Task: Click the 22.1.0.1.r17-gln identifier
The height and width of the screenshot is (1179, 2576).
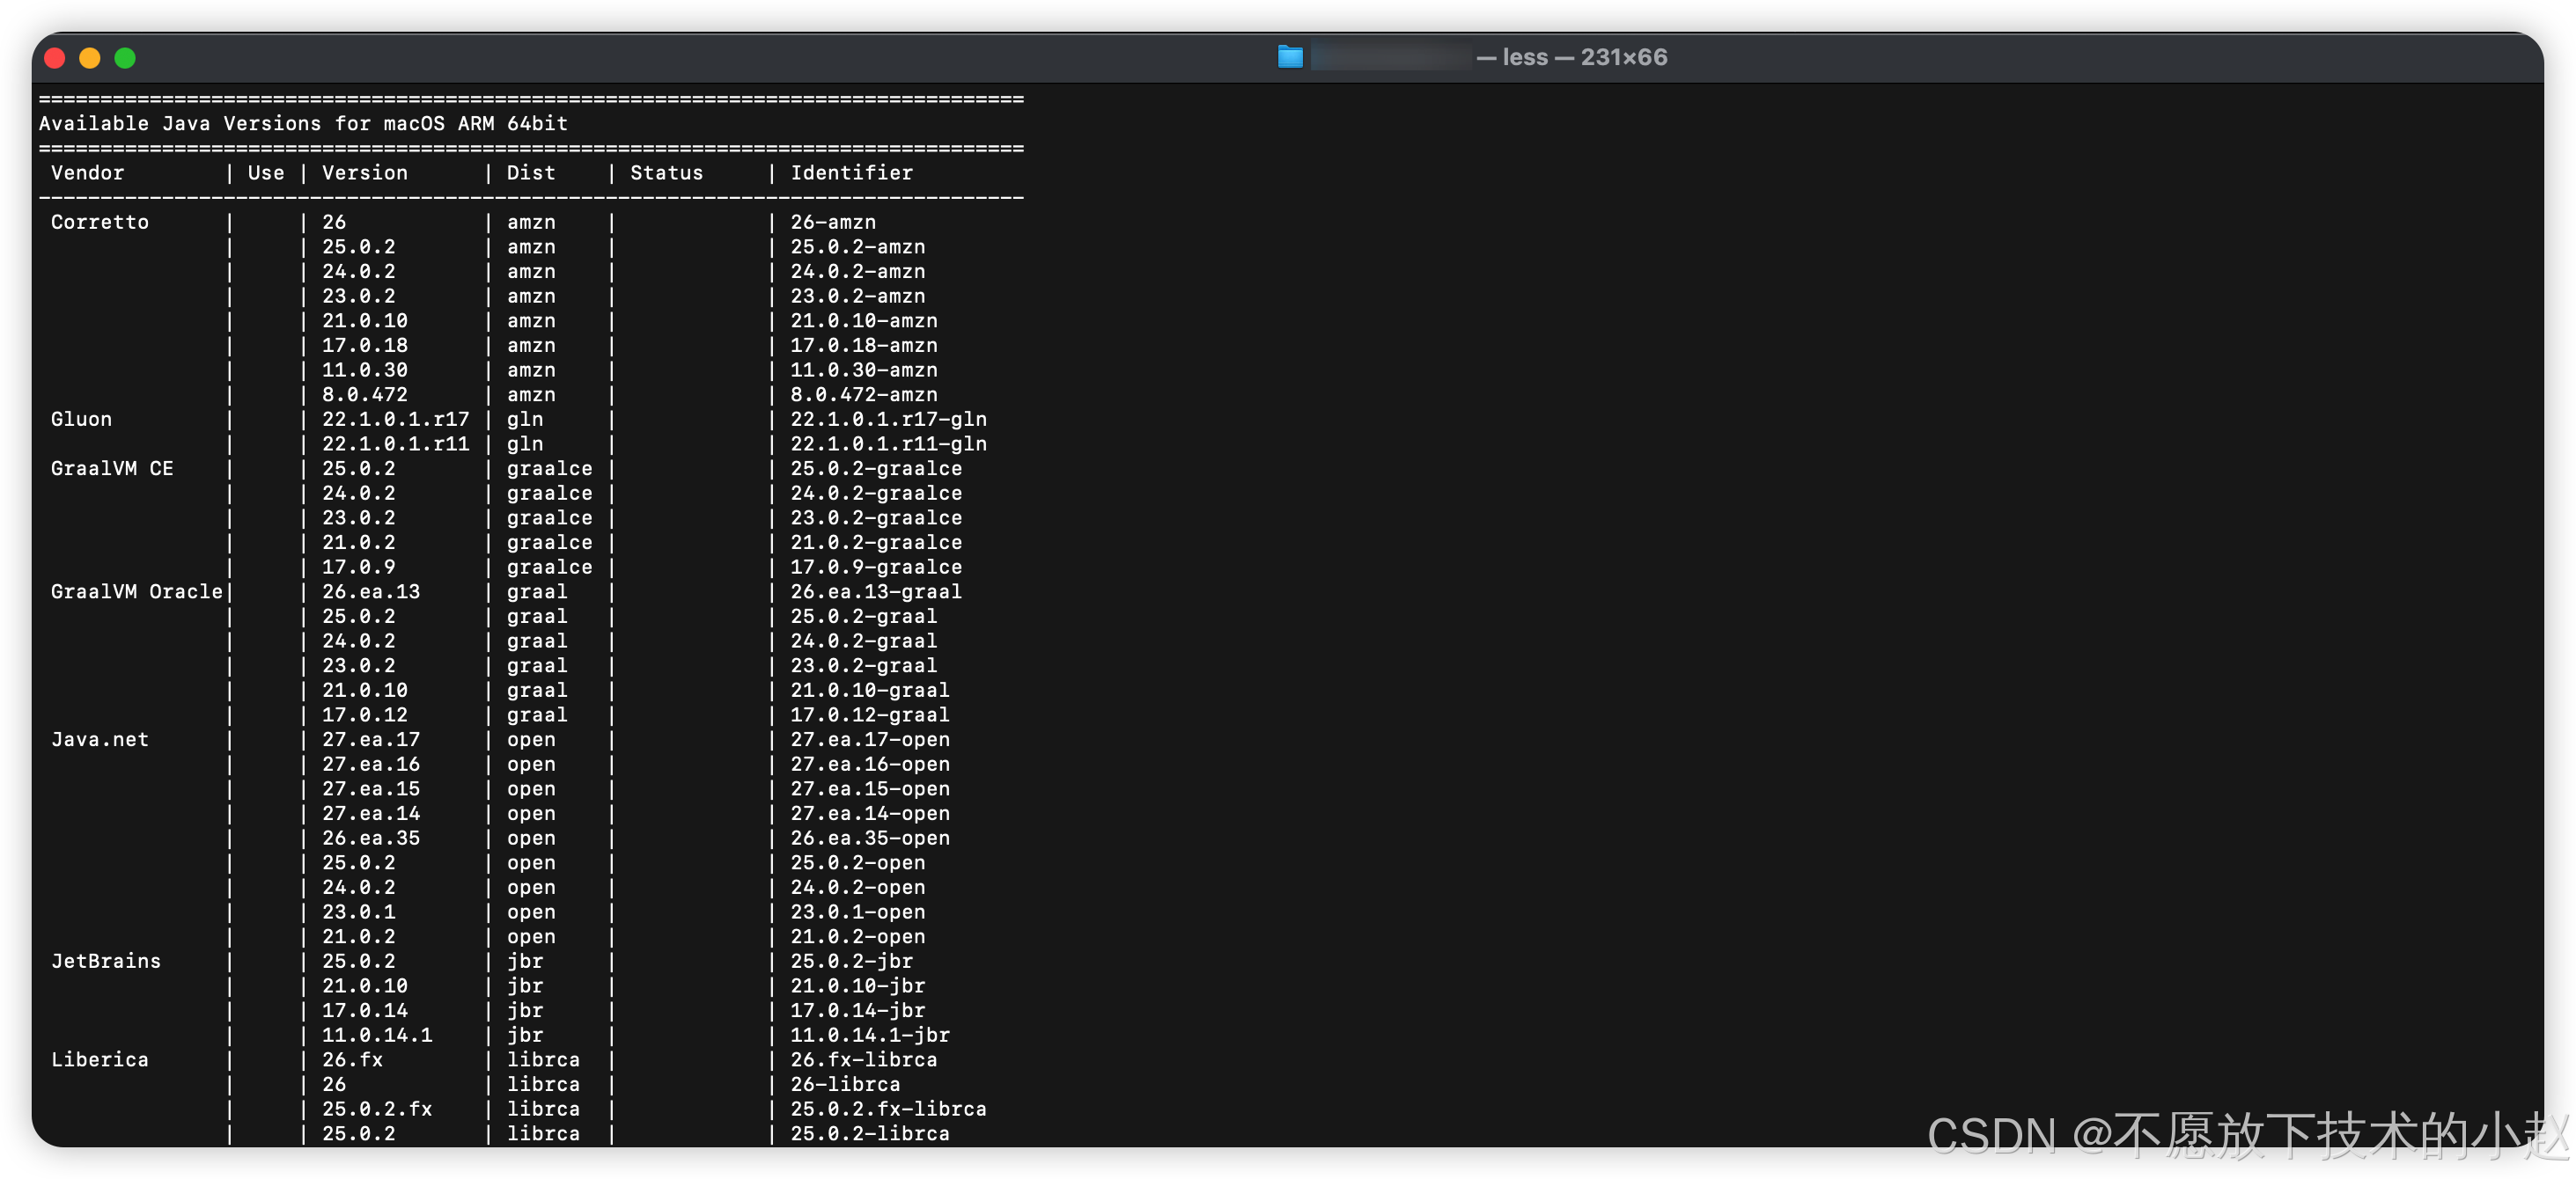Action: 888,419
